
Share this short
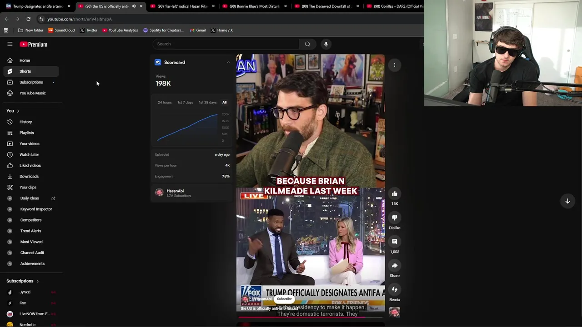(x=395, y=266)
